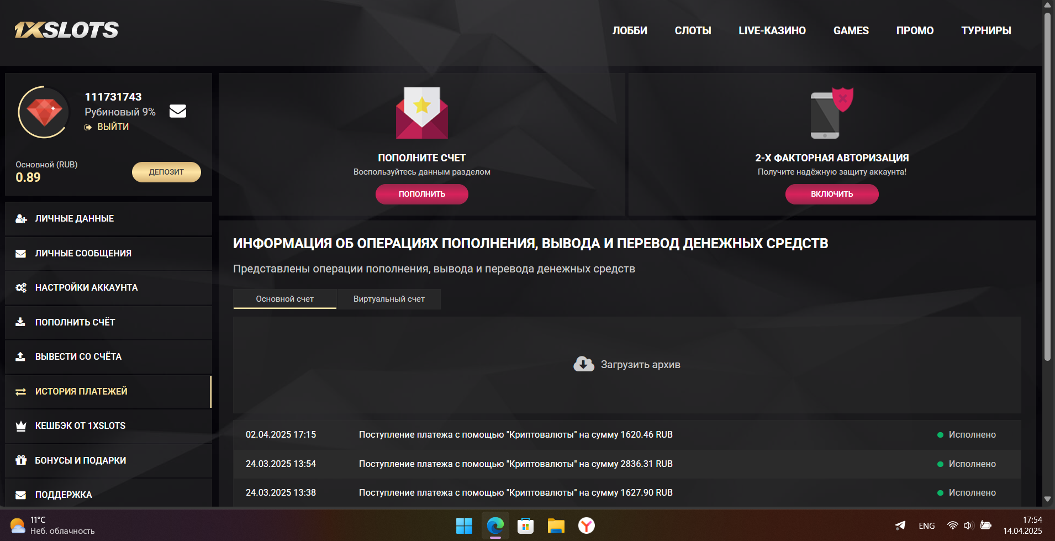Open БОНУСЫ И ПОДАРКИ in the sidebar
The height and width of the screenshot is (541, 1055).
108,460
